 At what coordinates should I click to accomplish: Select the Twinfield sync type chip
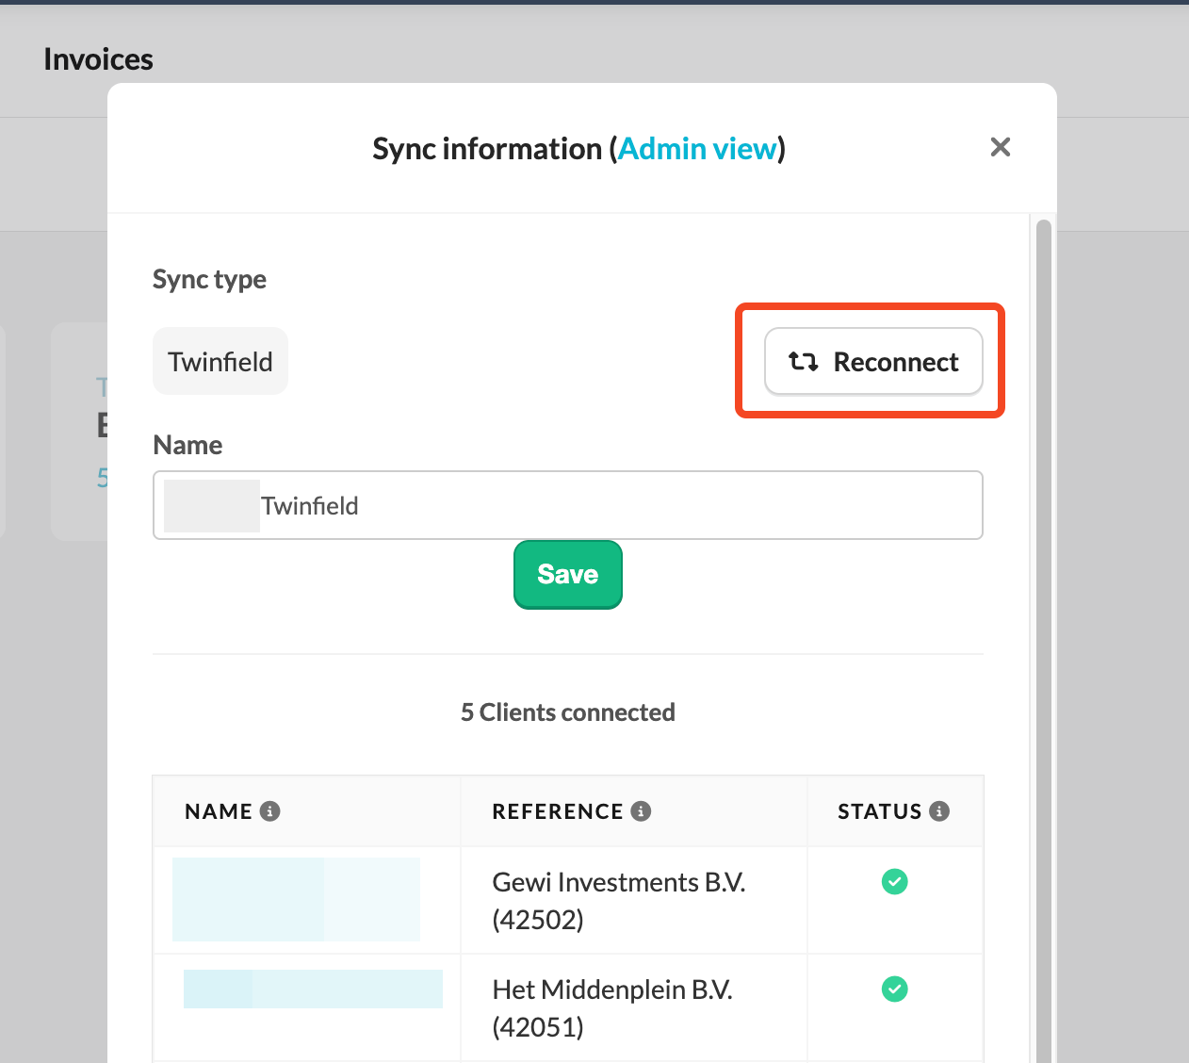tap(220, 361)
